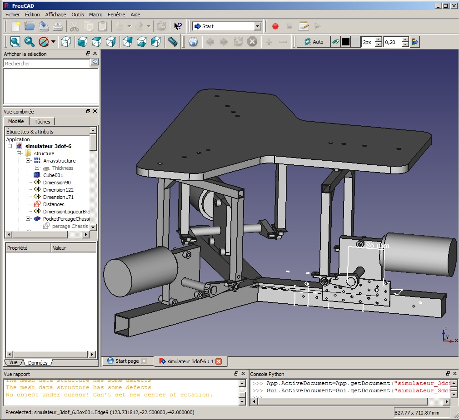459x420 pixels.
Task: Print the document icon
Action: click(x=58, y=26)
